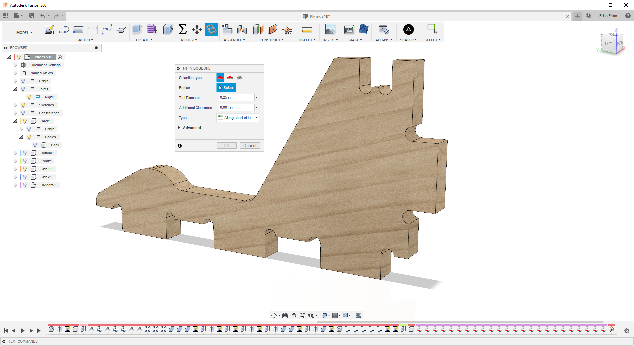Viewport: 634px width, 346px height.
Task: Click the Create Sketch icon
Action: click(x=49, y=30)
